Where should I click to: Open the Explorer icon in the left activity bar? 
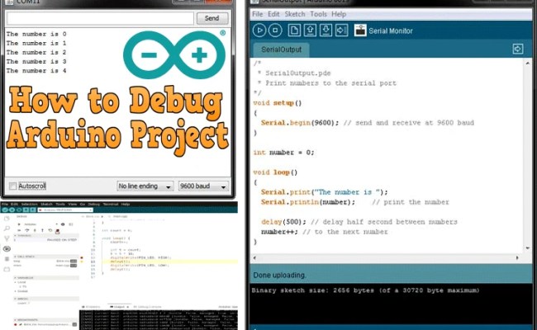tap(7, 218)
